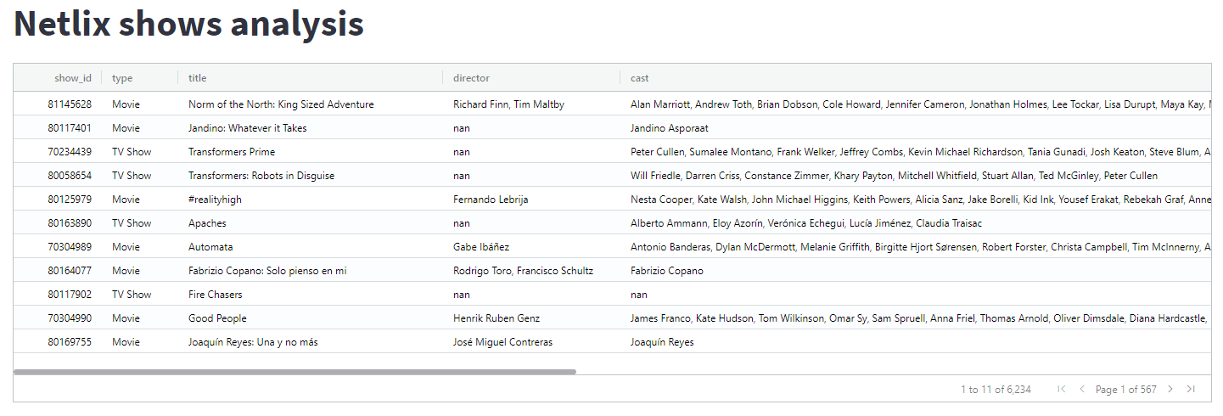Sort by show_id column header
Image resolution: width=1223 pixels, height=416 pixels.
[x=73, y=78]
